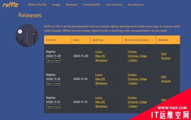This screenshot has width=191, height=120.
Task: Download Windows build for 2020-11-16
Action: (x=101, y=83)
